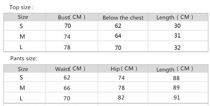The height and width of the screenshot is (106, 210).
Task: Select the bust value 74
Action: (67, 36)
